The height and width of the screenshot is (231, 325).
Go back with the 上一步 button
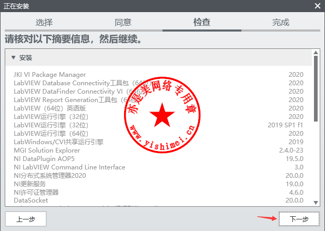(x=26, y=219)
